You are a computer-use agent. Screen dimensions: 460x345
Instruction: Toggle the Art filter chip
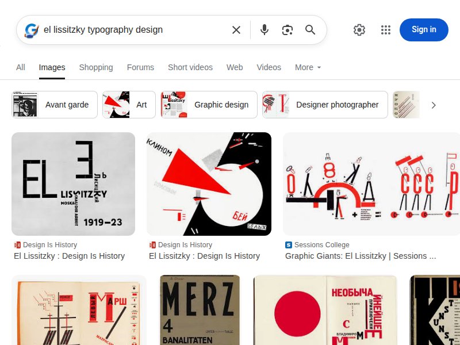(x=129, y=105)
